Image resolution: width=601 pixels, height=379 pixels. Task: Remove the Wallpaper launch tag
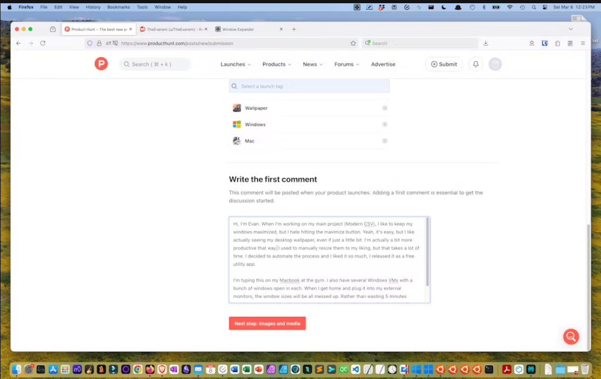point(385,108)
